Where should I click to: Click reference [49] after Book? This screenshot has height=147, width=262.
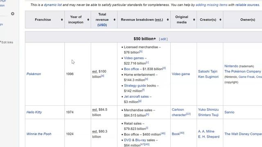coord(182,133)
